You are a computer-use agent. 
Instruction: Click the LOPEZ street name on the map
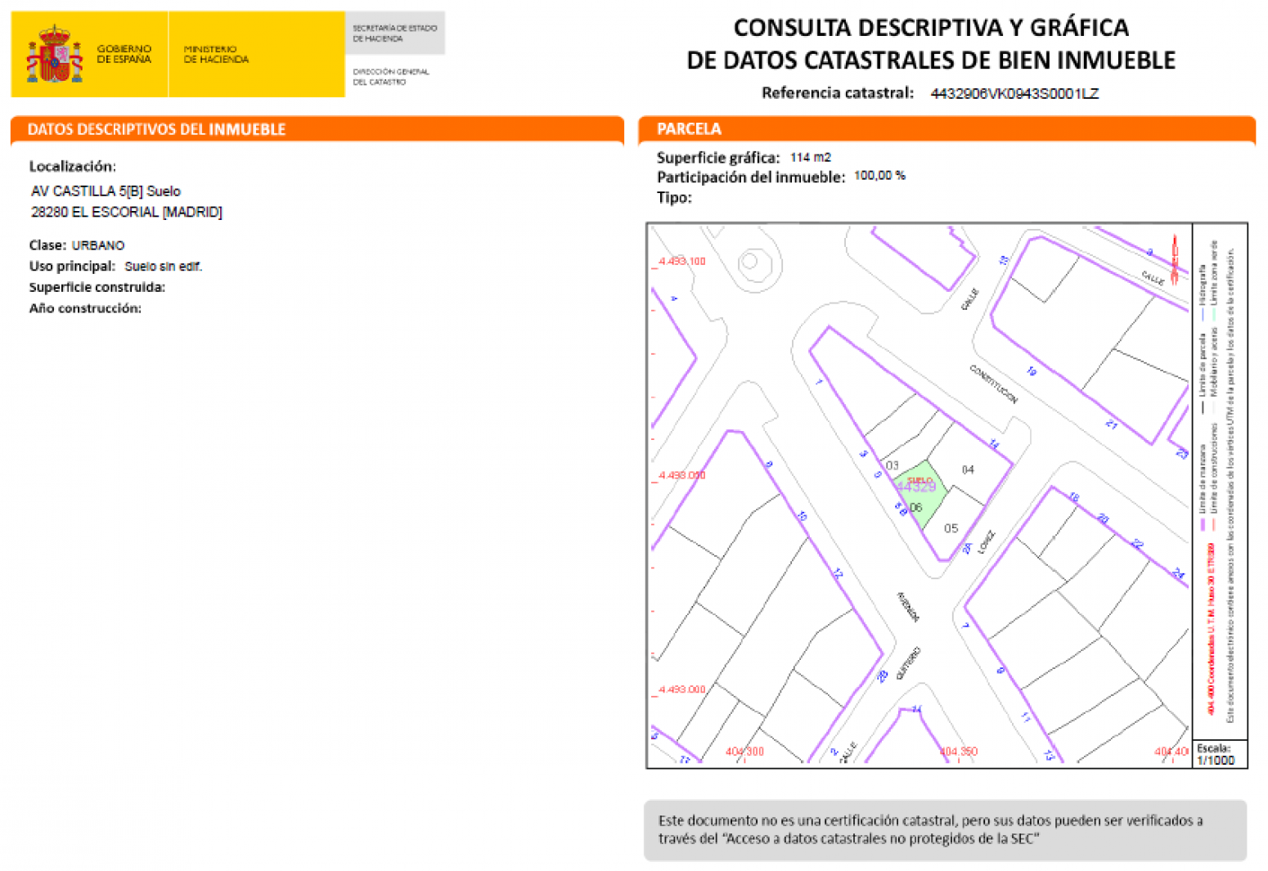[986, 541]
